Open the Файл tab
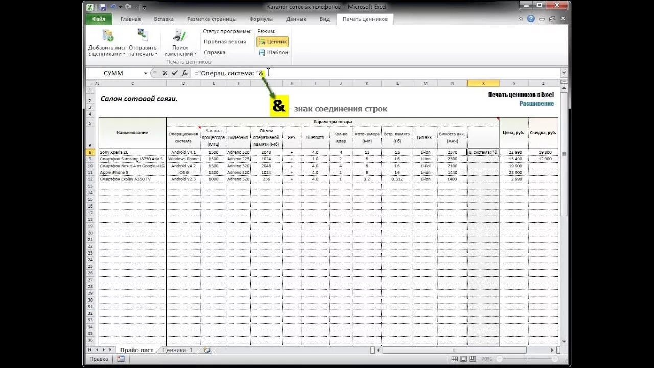Screen dimensions: 654x368 point(99,19)
